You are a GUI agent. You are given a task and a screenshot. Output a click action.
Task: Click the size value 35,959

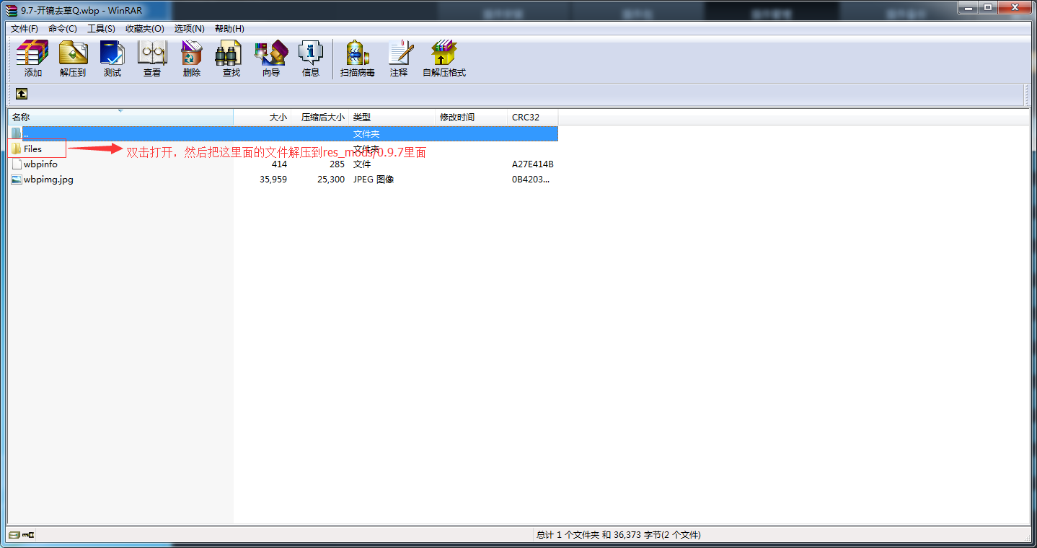273,180
